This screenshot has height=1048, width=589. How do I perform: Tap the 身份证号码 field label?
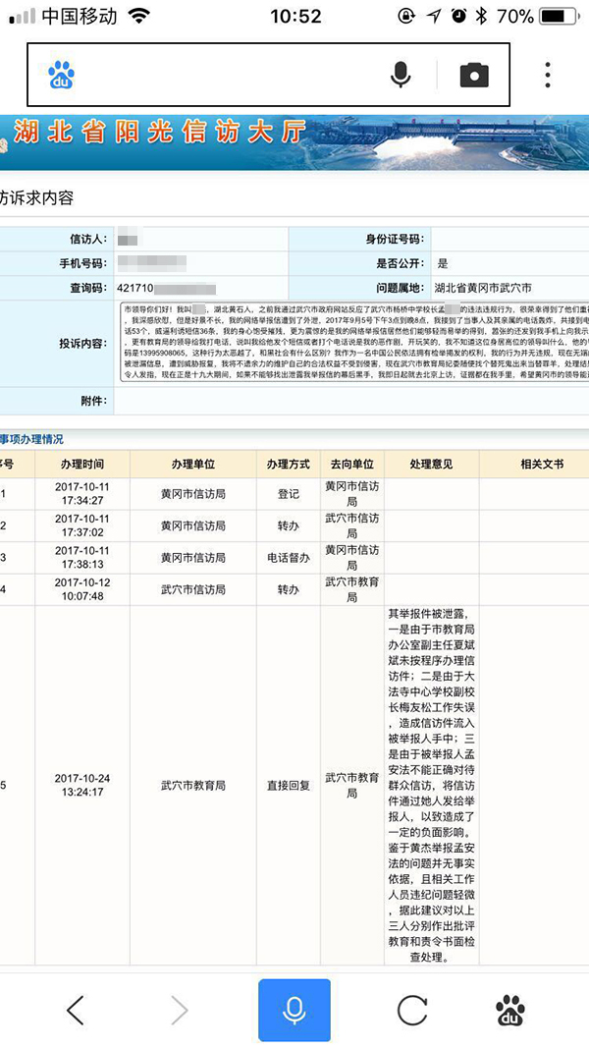395,239
